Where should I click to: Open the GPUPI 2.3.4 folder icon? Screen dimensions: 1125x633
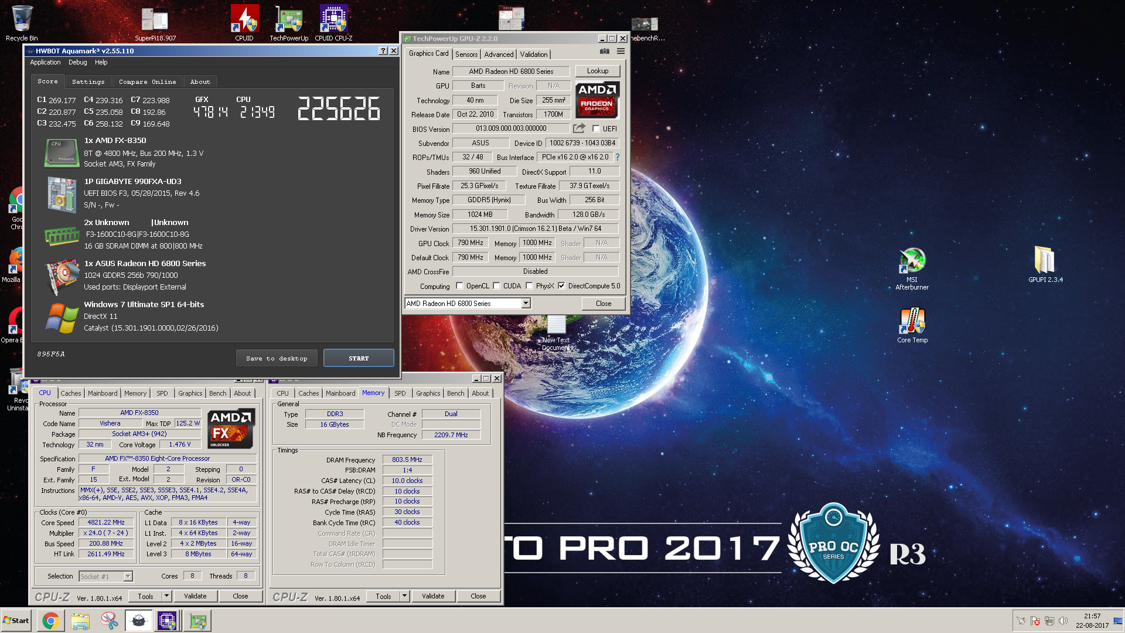(1045, 264)
